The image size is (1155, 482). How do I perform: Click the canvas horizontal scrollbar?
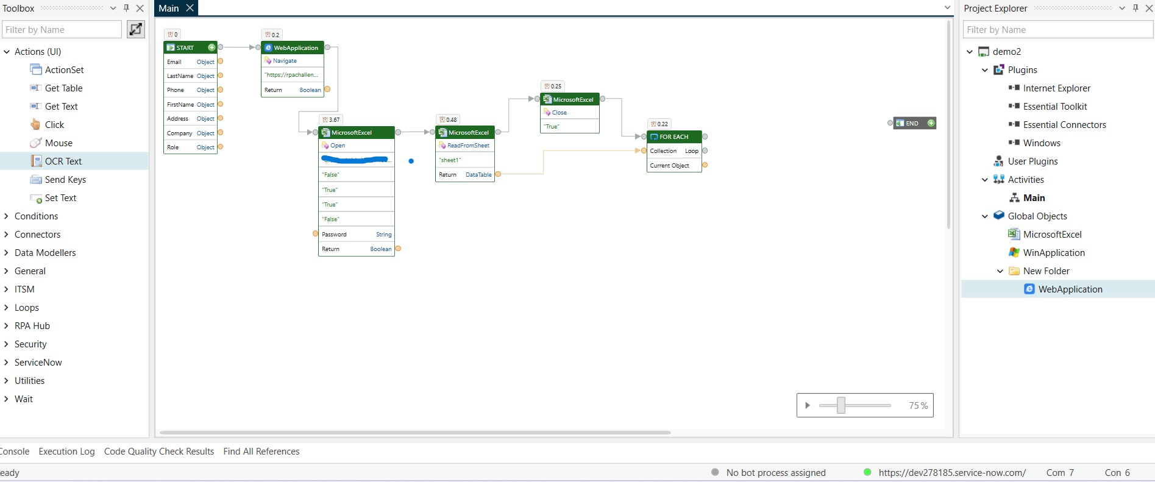click(x=415, y=433)
